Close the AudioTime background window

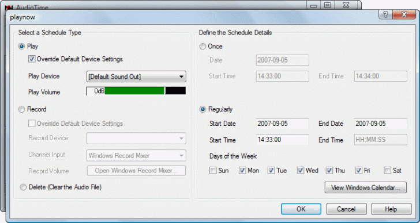pos(346,5)
